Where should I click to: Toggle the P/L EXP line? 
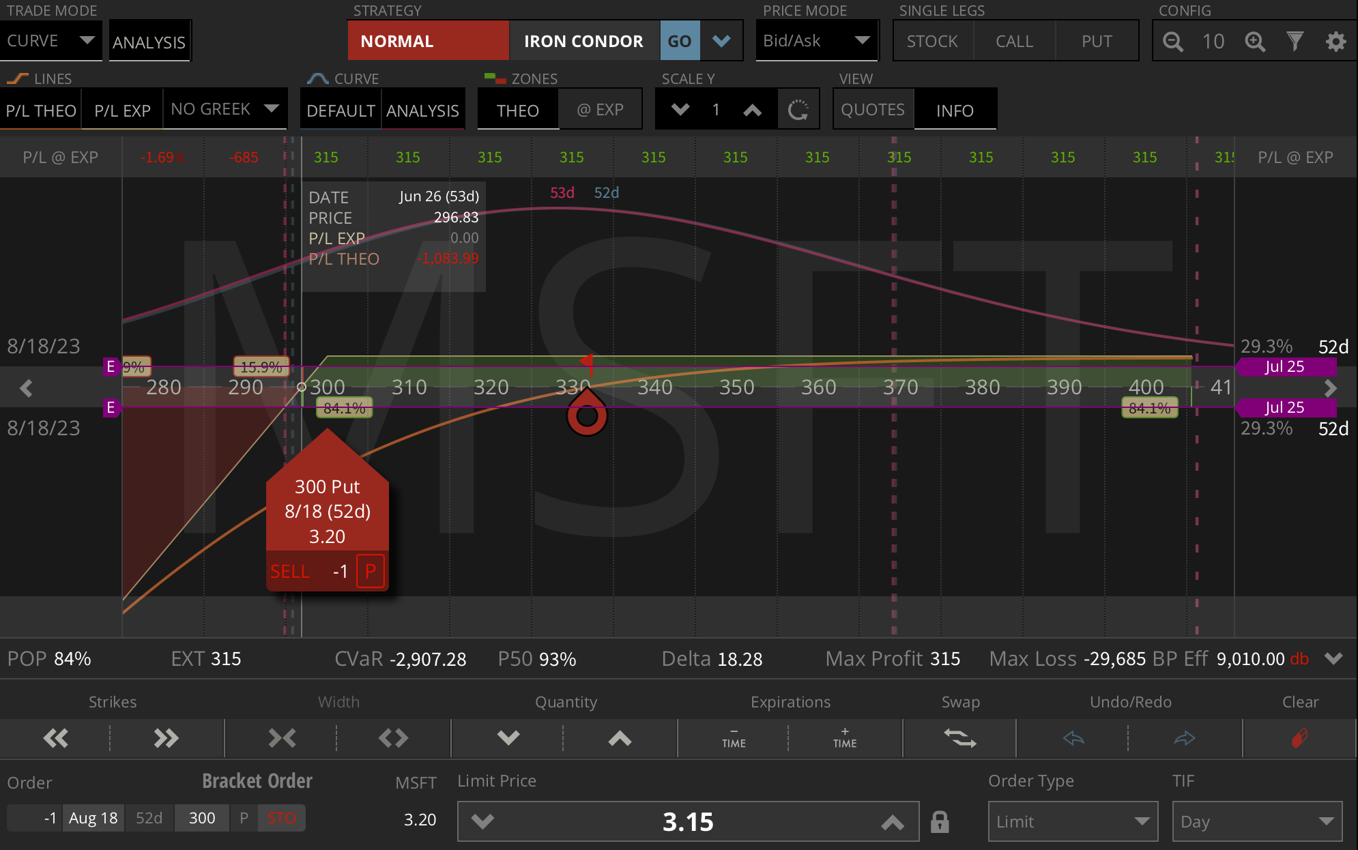(121, 109)
